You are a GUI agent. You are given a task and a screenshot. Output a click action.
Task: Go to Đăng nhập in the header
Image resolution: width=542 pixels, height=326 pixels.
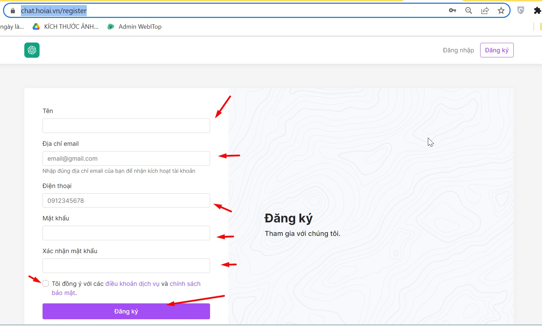pos(458,50)
